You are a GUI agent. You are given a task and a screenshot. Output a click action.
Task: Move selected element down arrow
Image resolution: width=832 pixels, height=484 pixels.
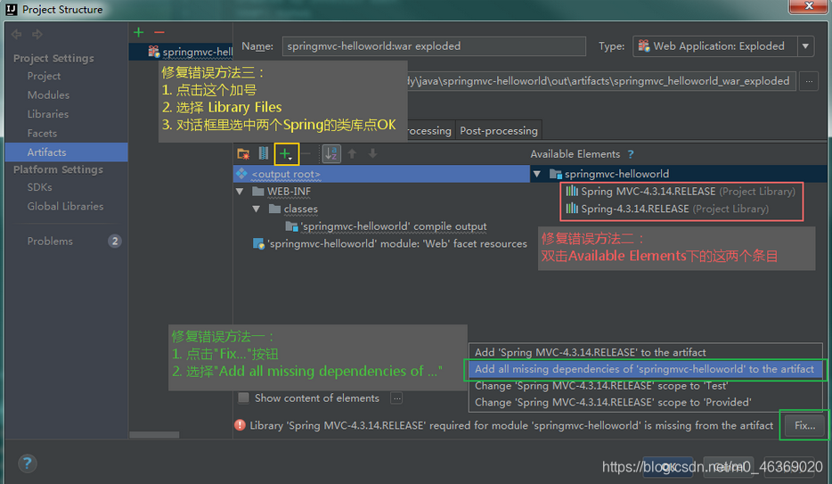[x=372, y=153]
